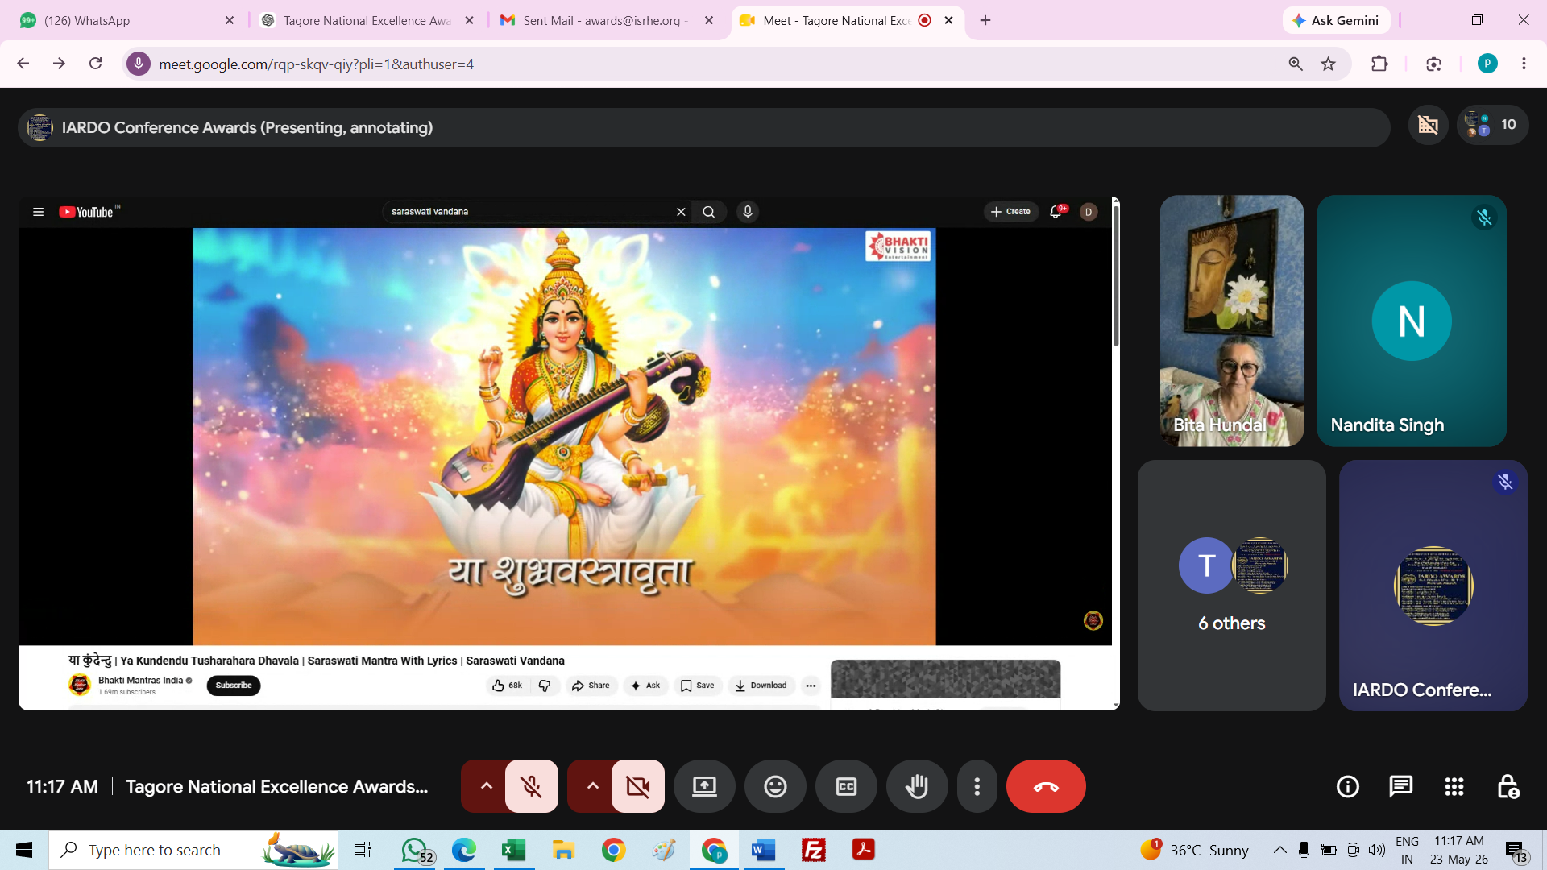The image size is (1547, 870).
Task: Open the emoji reactions button
Action: (775, 786)
